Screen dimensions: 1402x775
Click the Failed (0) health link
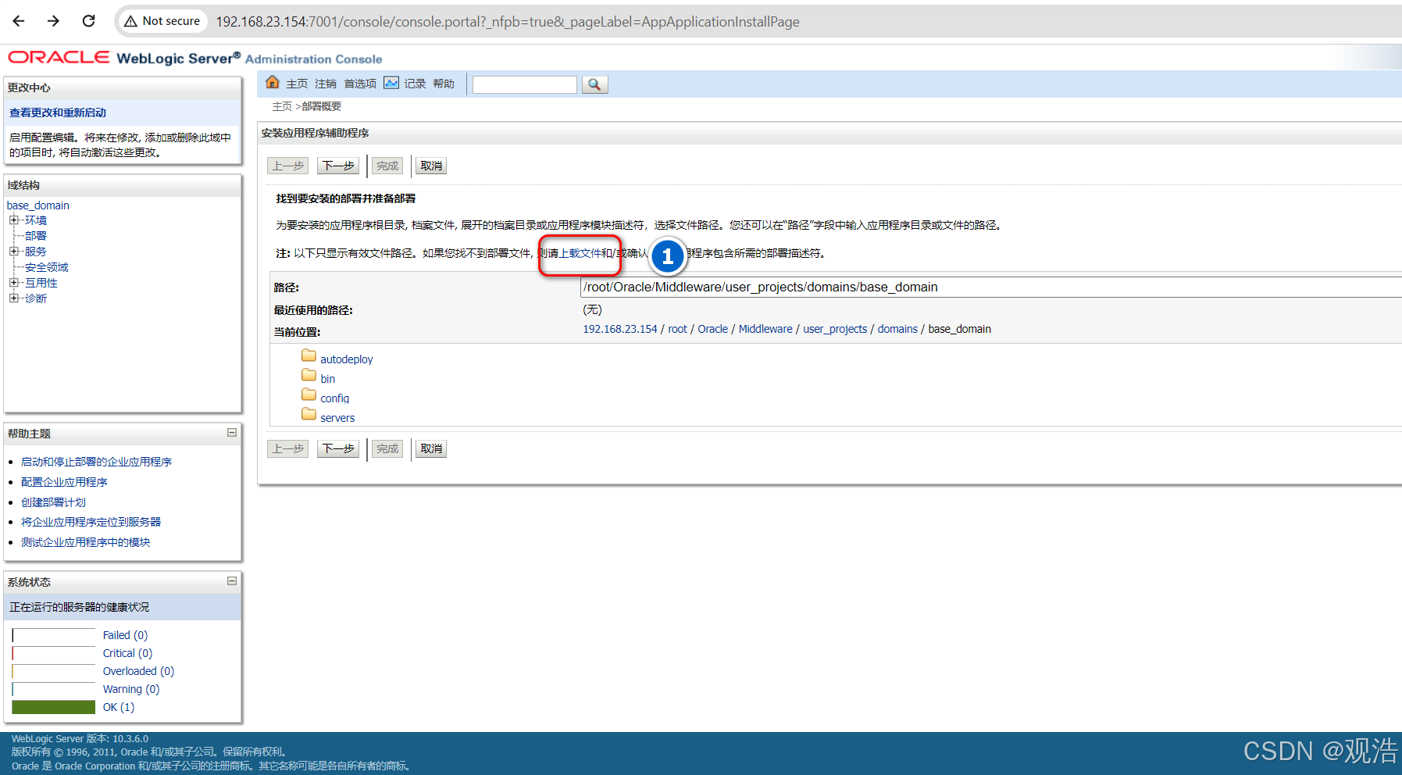click(125, 635)
